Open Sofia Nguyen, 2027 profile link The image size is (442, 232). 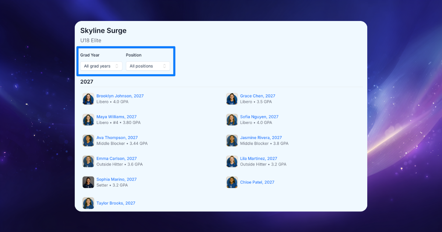point(259,117)
